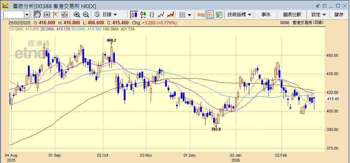
Task: Click the 01 Dec date label
Action: click(x=190, y=155)
